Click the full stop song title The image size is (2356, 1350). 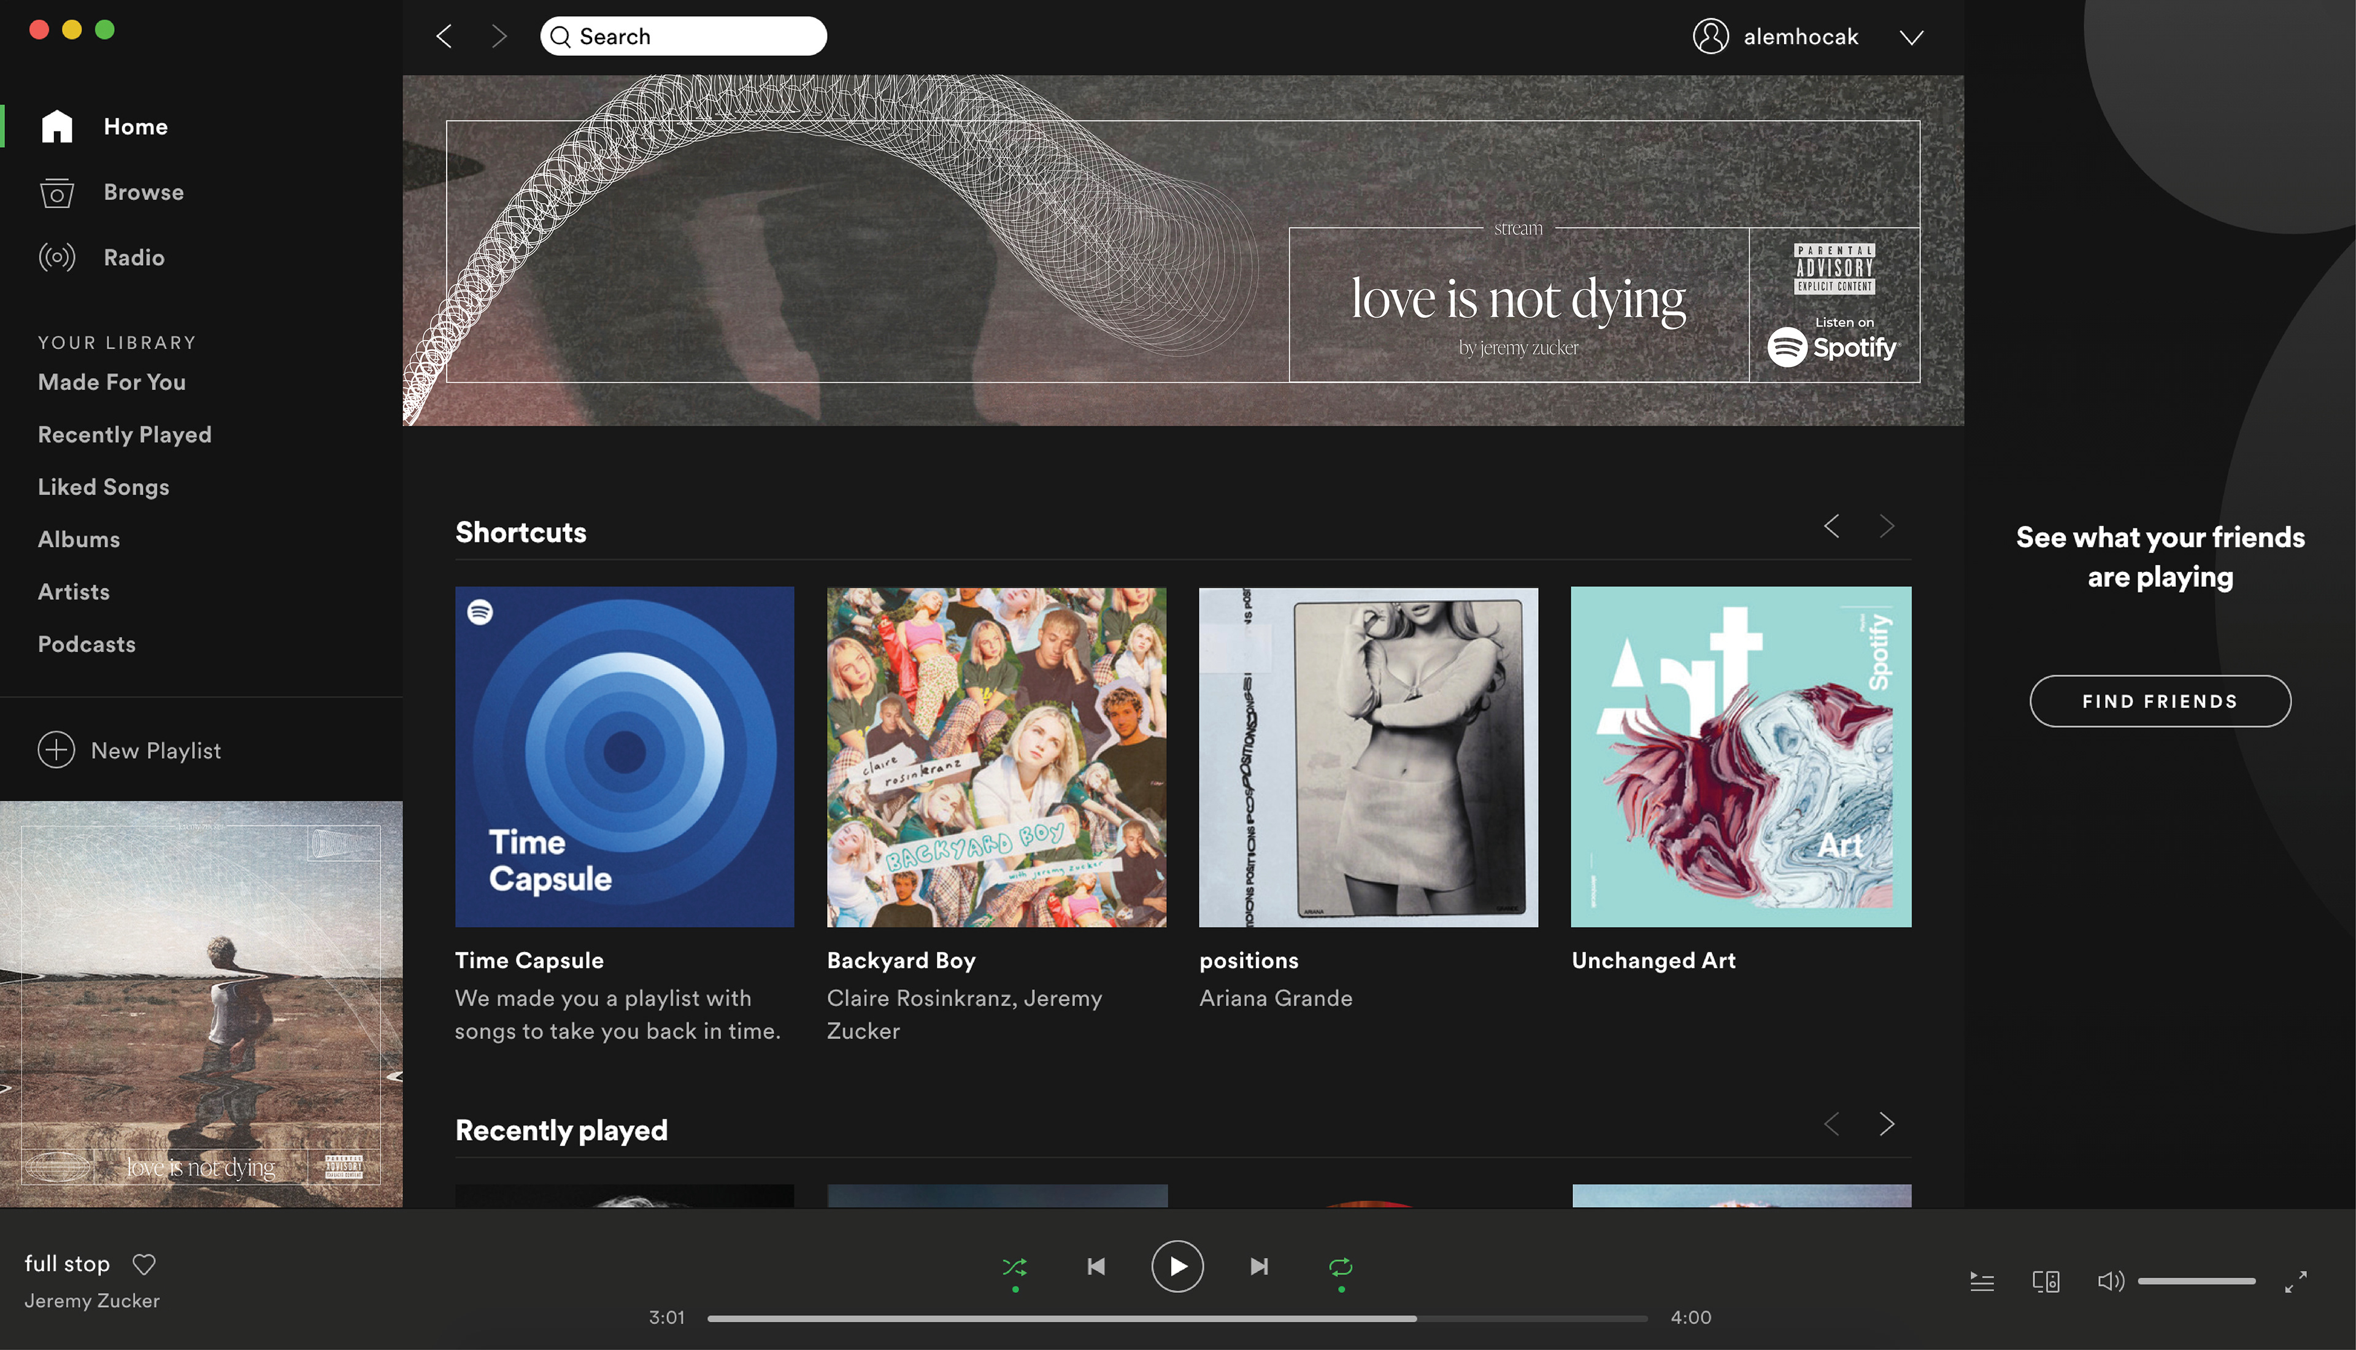(67, 1263)
